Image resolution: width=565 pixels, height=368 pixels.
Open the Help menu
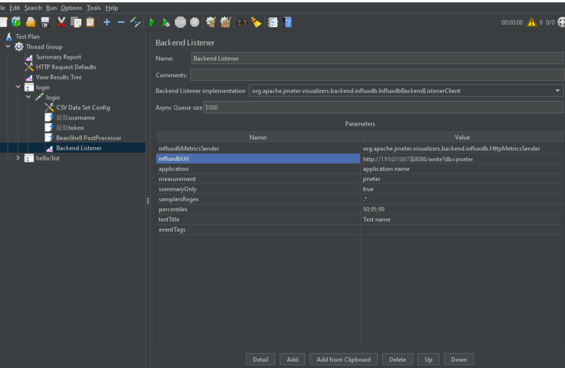(x=112, y=8)
